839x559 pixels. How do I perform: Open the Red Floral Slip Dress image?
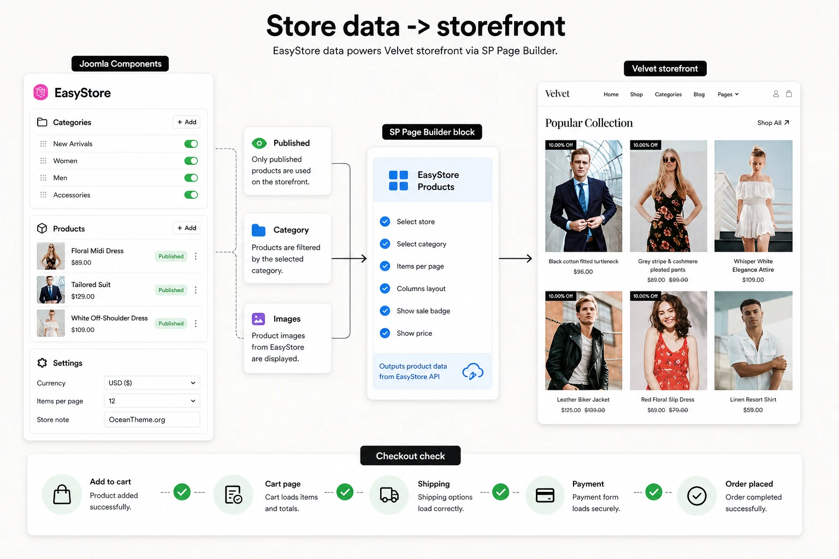click(x=668, y=341)
